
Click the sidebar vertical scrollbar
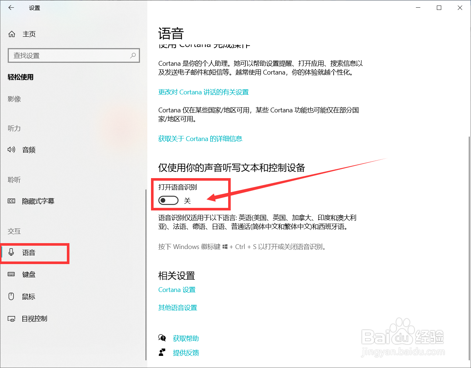(146, 275)
